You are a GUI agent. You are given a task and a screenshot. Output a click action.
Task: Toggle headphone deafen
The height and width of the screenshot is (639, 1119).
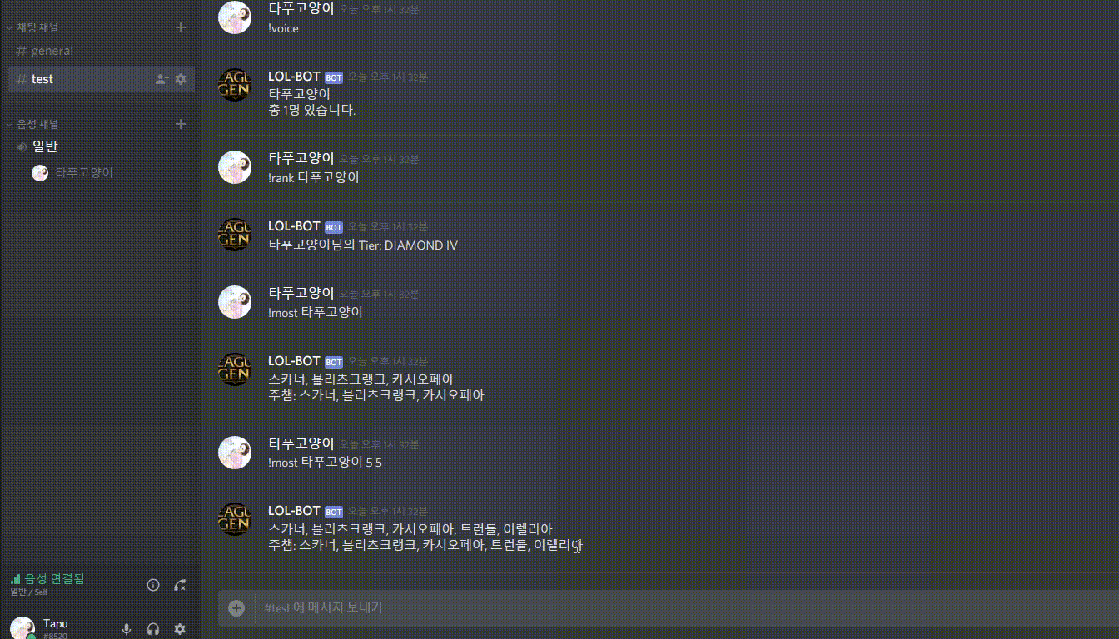(153, 630)
